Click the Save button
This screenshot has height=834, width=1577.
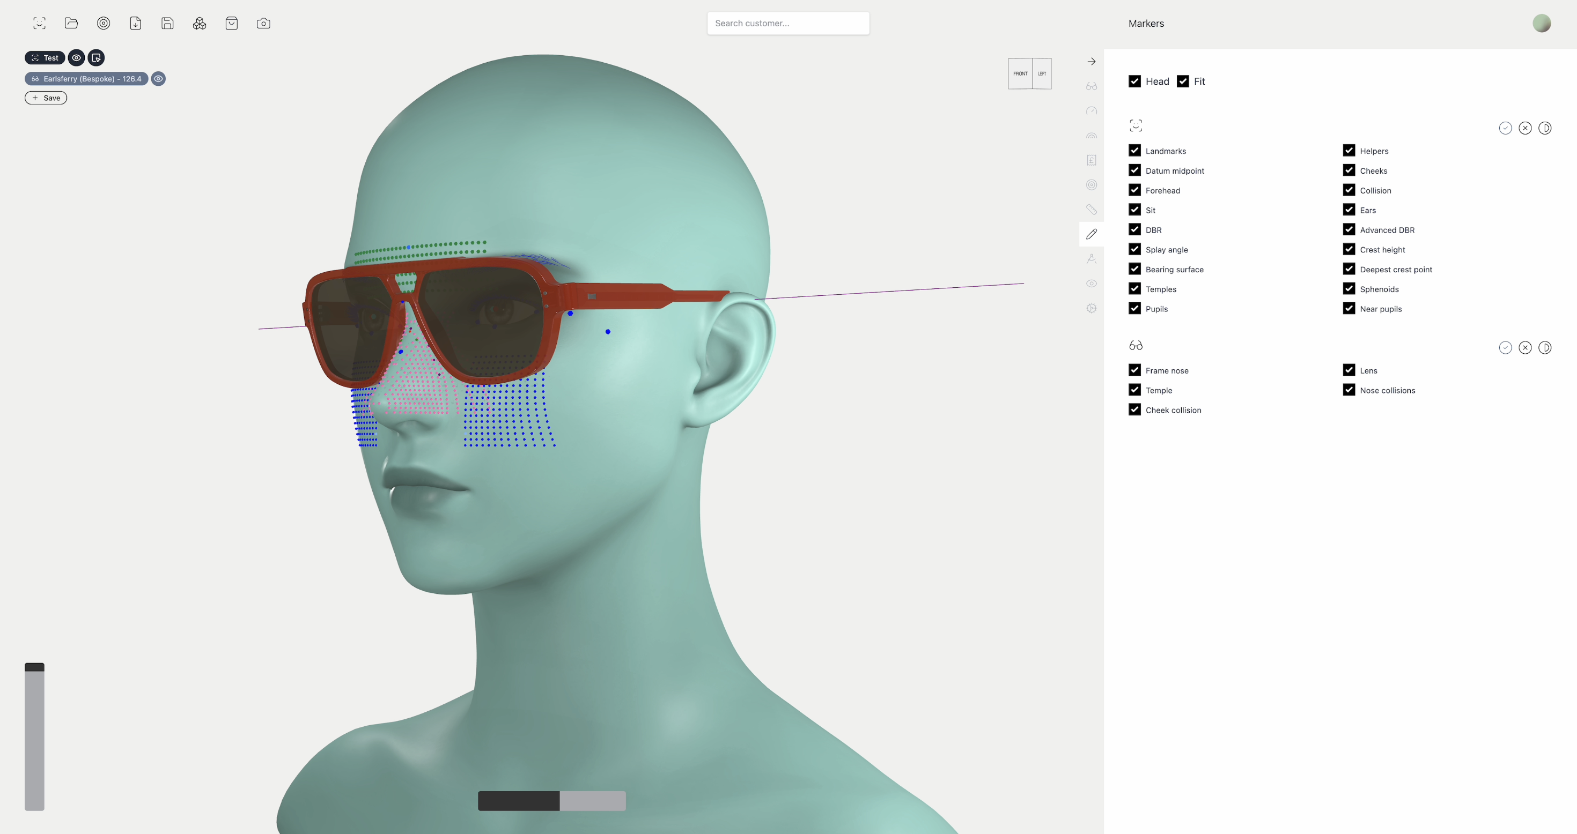pos(45,98)
